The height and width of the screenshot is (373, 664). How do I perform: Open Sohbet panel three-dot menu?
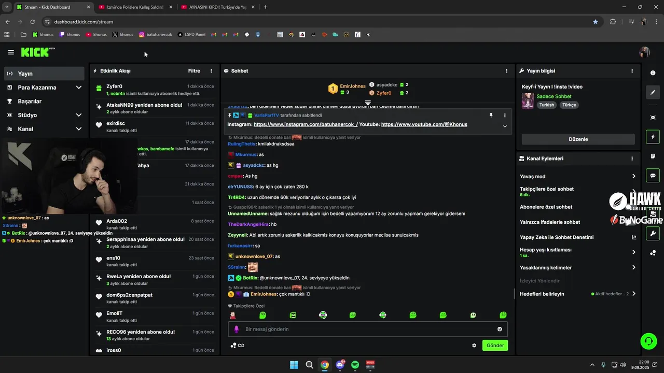pyautogui.click(x=507, y=71)
